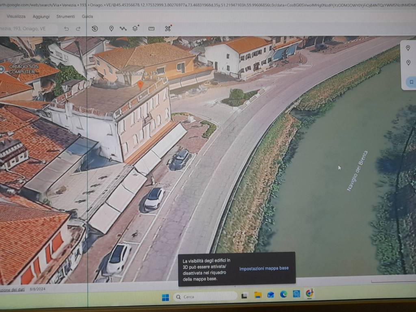Click the crossed tools icon in toolbar
The width and height of the screenshot is (416, 312).
coord(168,28)
